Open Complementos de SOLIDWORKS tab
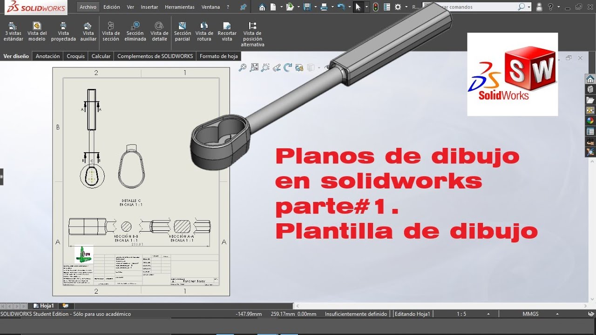 (x=155, y=56)
